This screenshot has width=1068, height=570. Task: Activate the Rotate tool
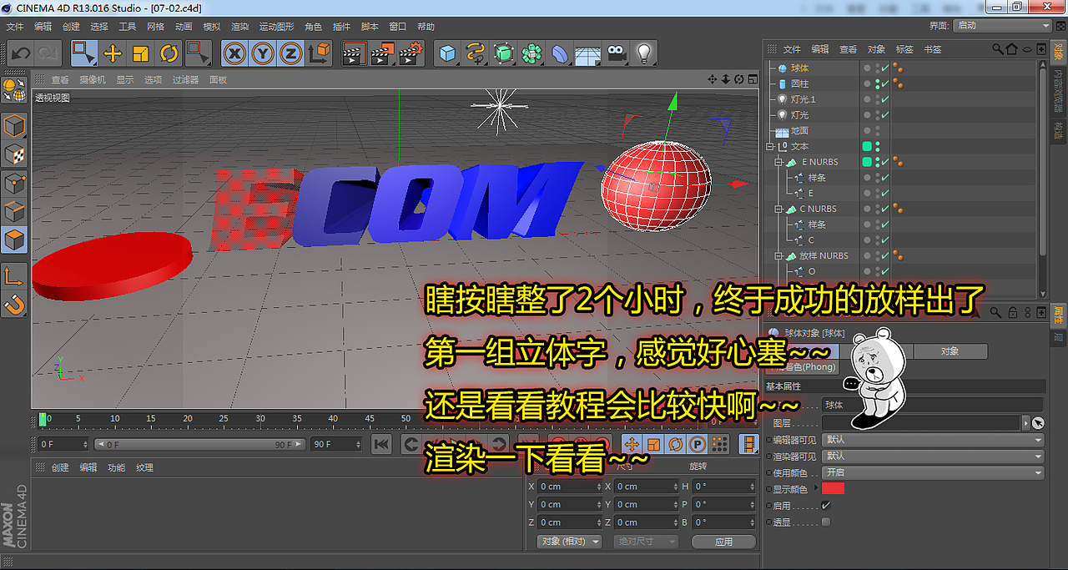click(169, 54)
